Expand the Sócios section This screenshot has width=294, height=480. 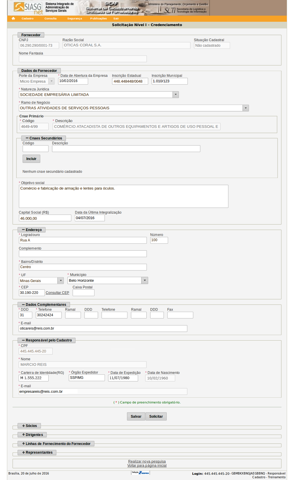30,426
